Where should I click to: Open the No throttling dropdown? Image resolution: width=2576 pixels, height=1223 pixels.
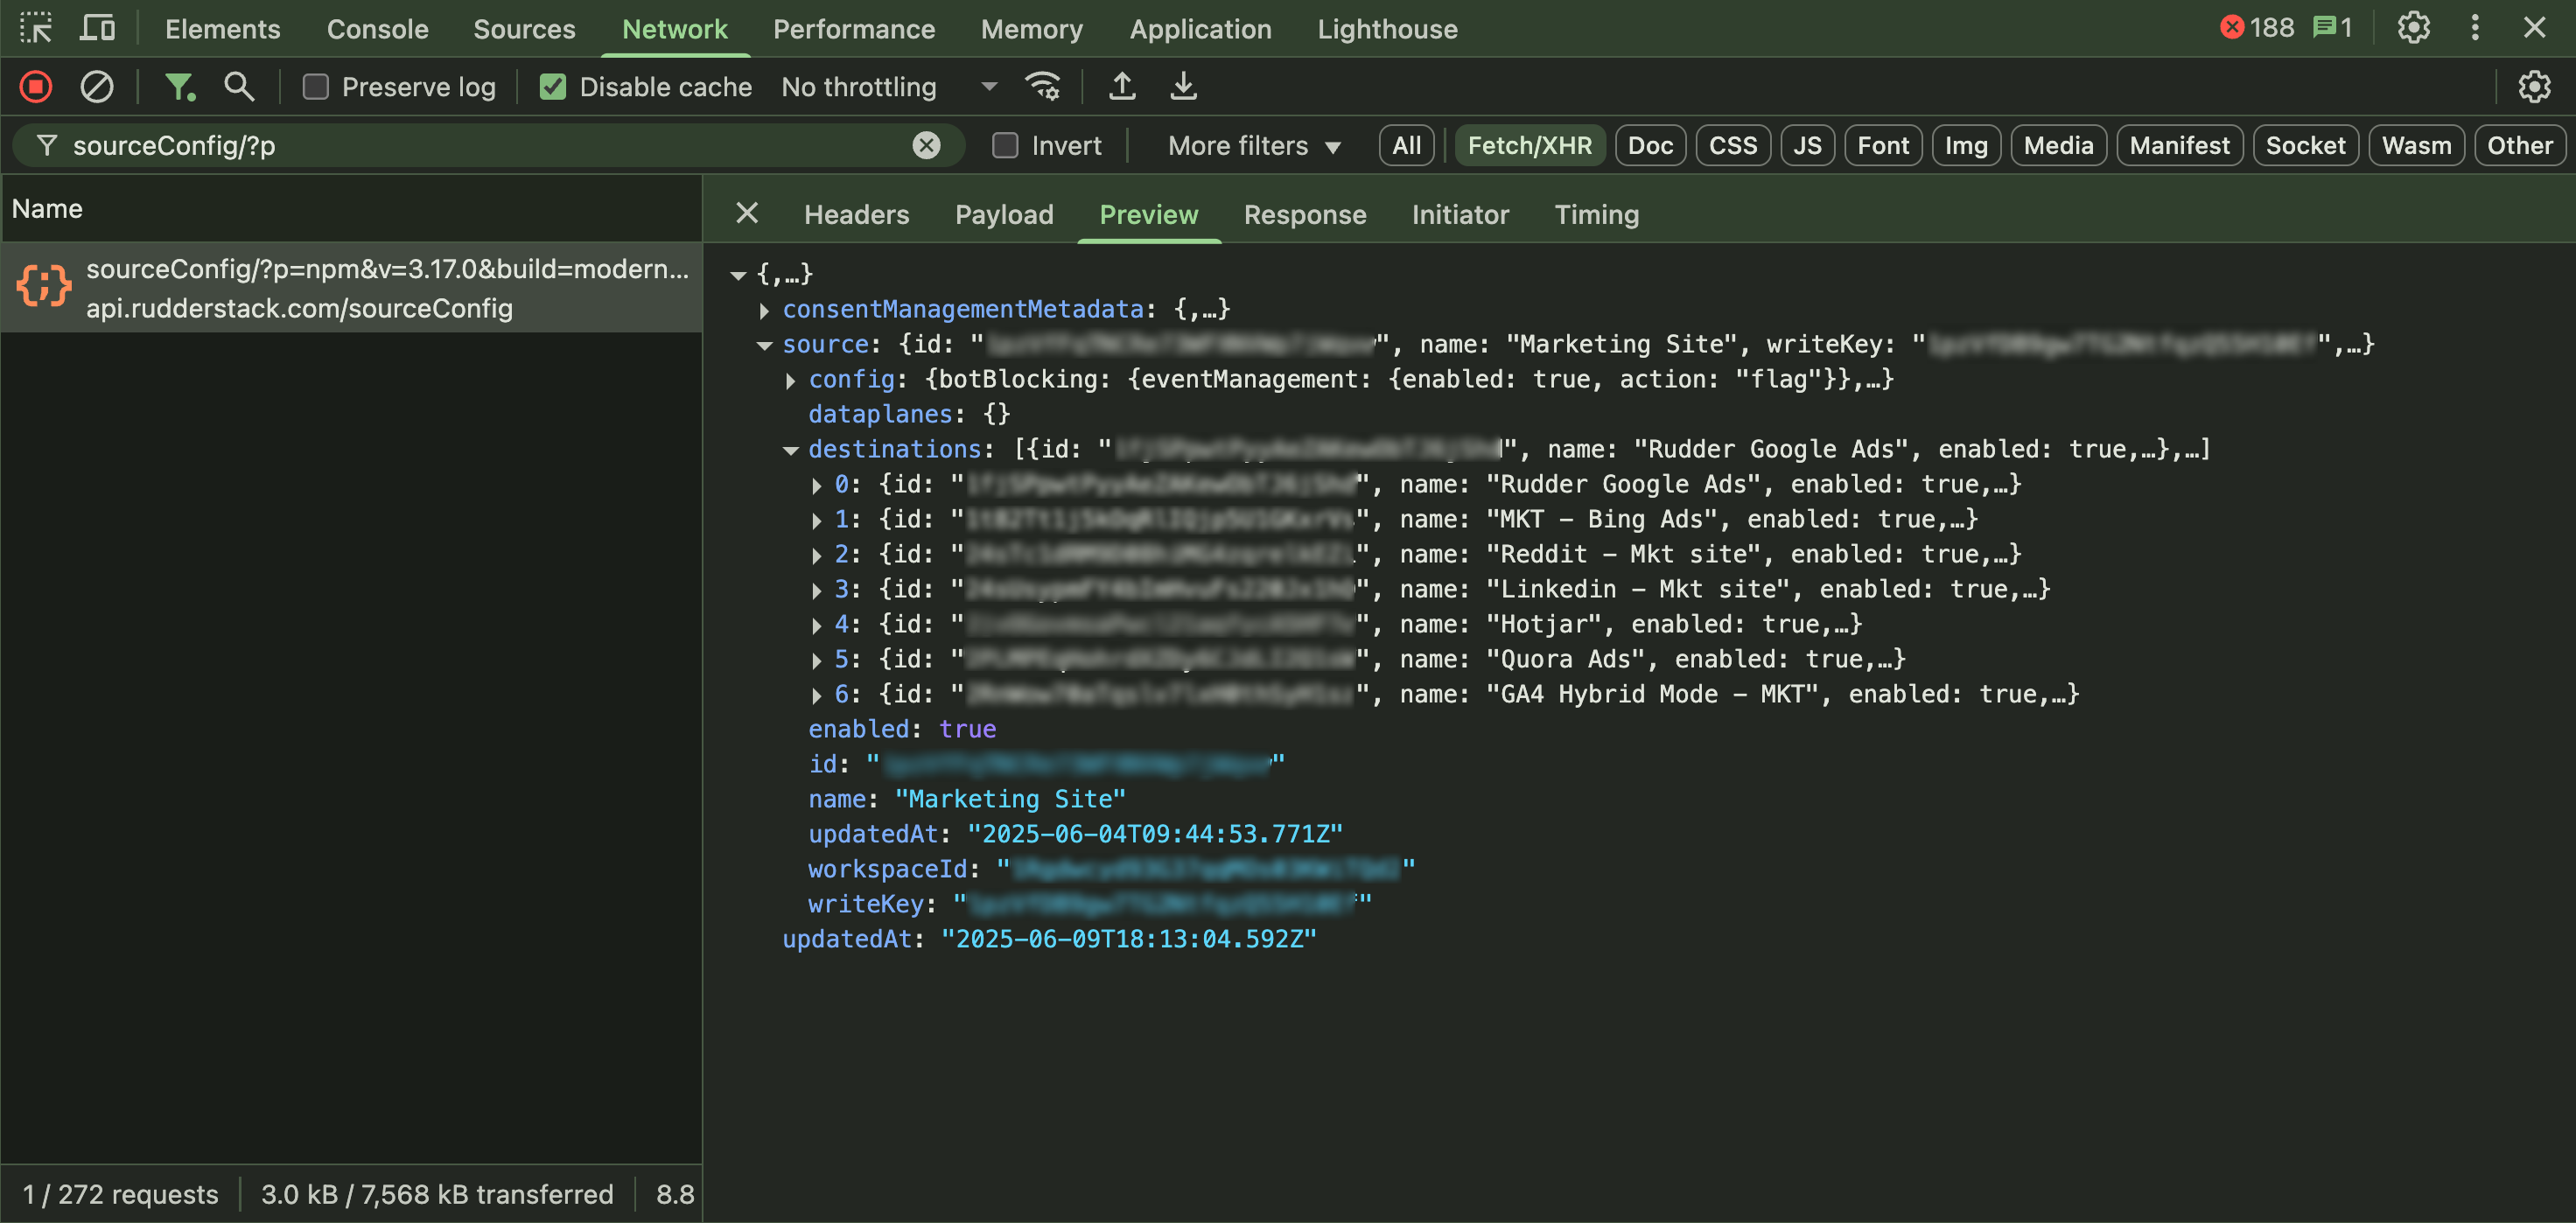click(888, 87)
